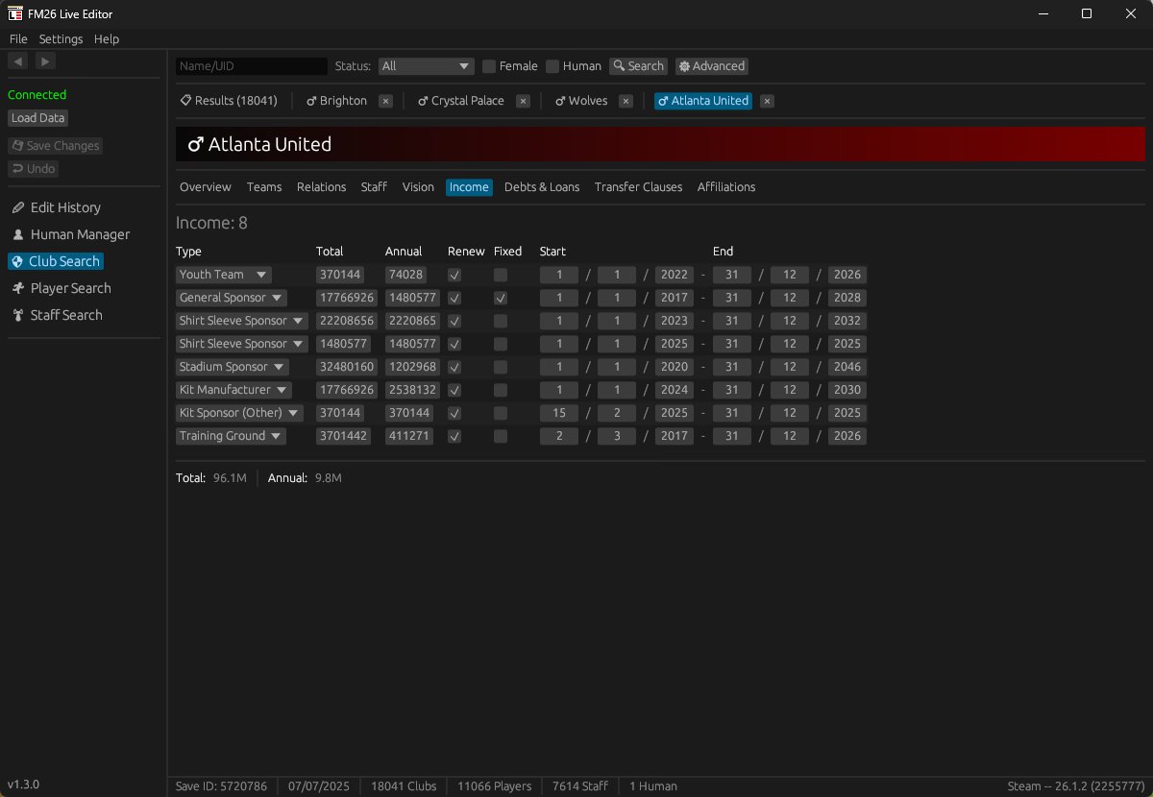Open the Settings menu
This screenshot has width=1153, height=797.
(61, 39)
